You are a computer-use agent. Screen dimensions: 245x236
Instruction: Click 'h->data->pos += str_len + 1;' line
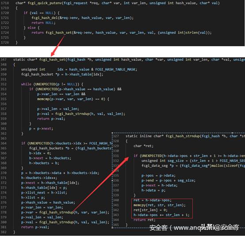[161, 215]
